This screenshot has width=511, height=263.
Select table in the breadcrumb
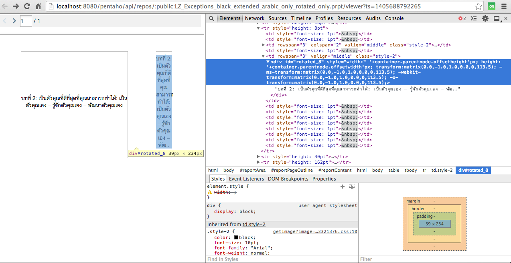394,170
